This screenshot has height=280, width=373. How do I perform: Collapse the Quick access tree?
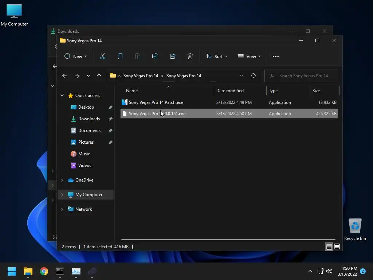[x=62, y=96]
